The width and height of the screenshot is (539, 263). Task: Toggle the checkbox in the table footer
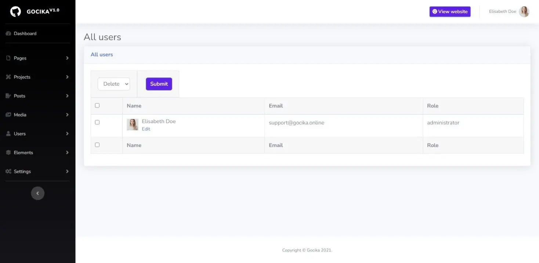(97, 145)
